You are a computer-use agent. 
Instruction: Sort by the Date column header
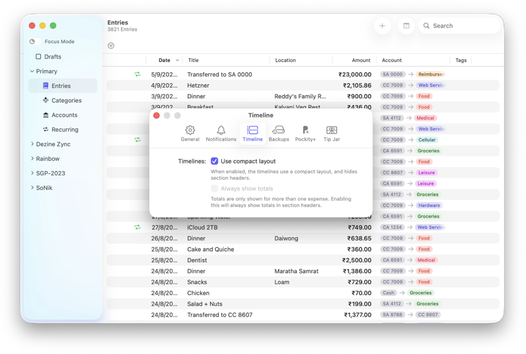pyautogui.click(x=164, y=60)
